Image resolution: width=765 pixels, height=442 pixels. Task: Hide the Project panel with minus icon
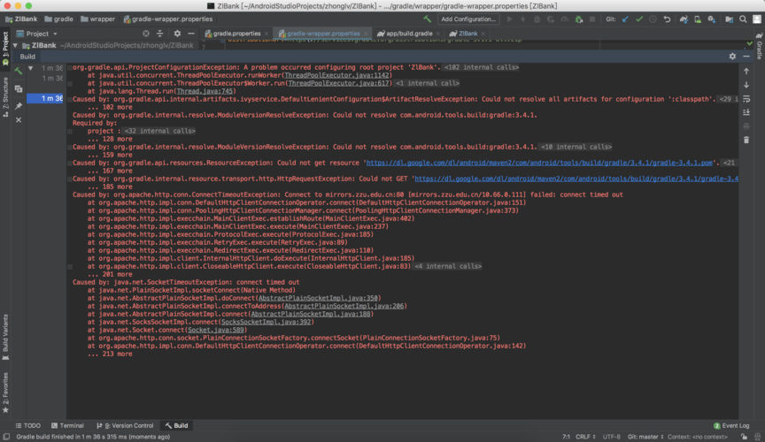click(x=190, y=34)
